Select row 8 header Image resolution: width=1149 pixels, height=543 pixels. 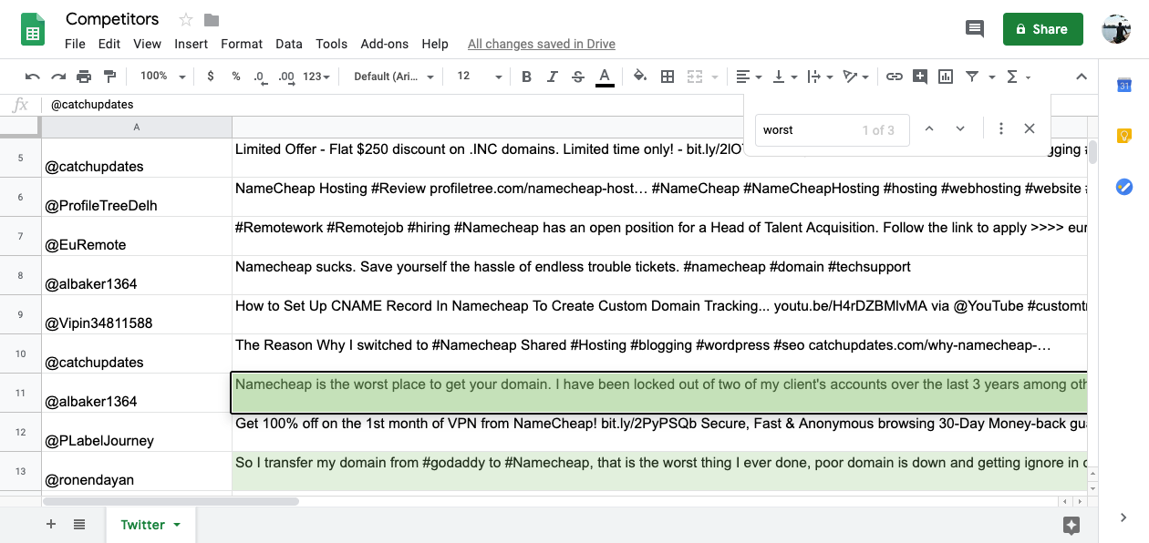click(20, 275)
